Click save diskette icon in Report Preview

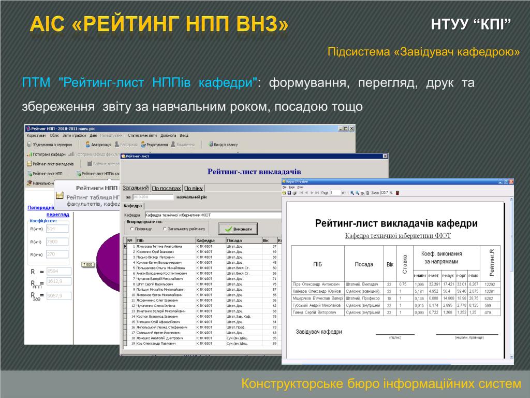point(289,193)
